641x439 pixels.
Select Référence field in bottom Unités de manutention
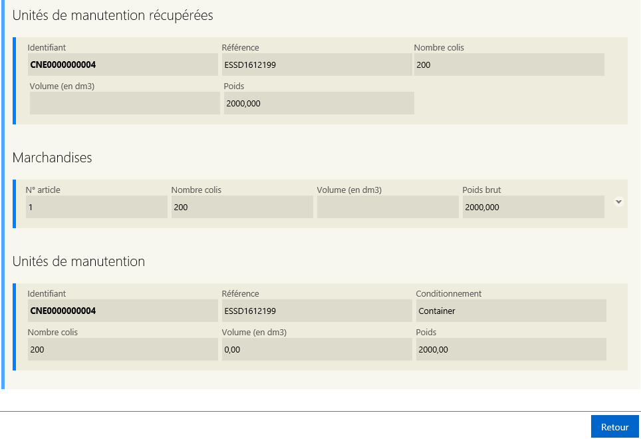pos(317,311)
